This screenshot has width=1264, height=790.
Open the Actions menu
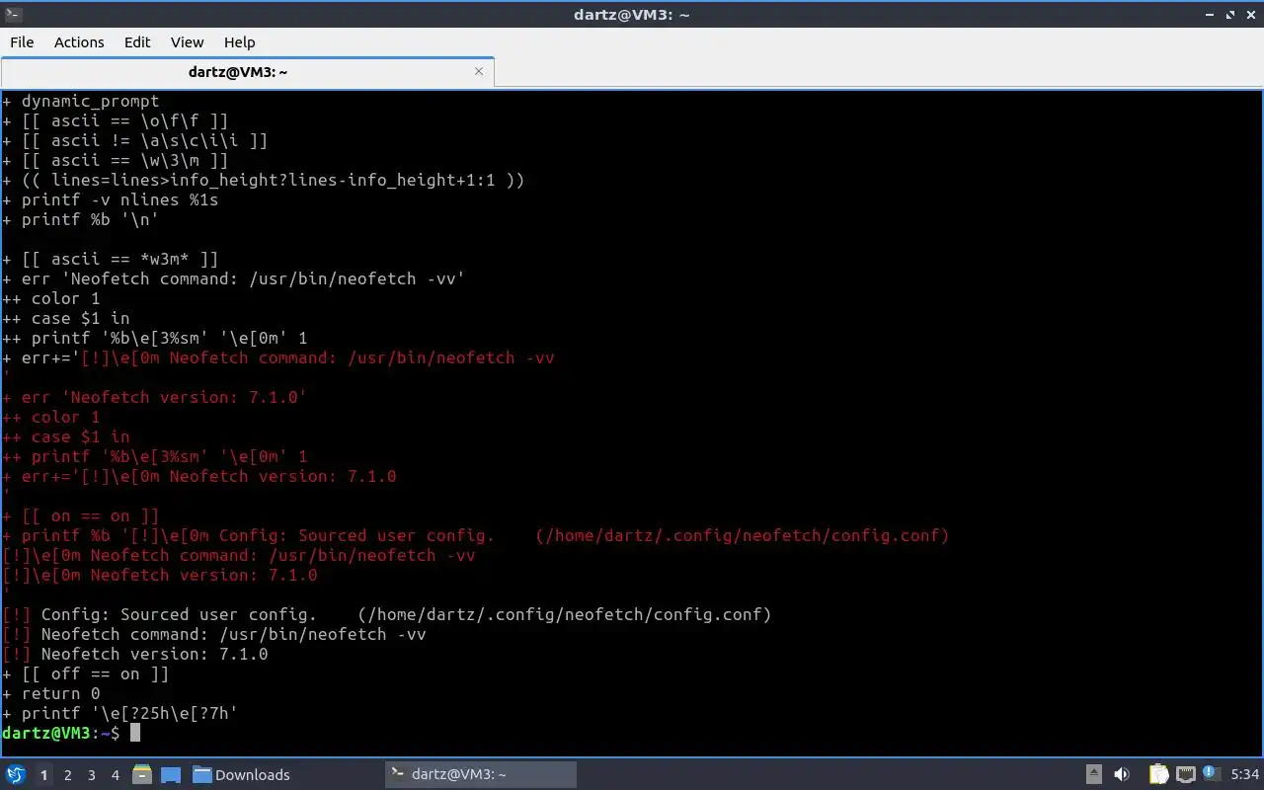(x=79, y=41)
